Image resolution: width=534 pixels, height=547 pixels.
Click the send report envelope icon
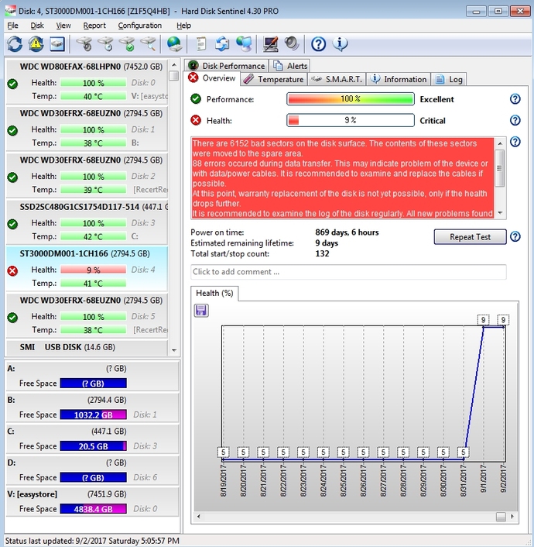coord(222,44)
